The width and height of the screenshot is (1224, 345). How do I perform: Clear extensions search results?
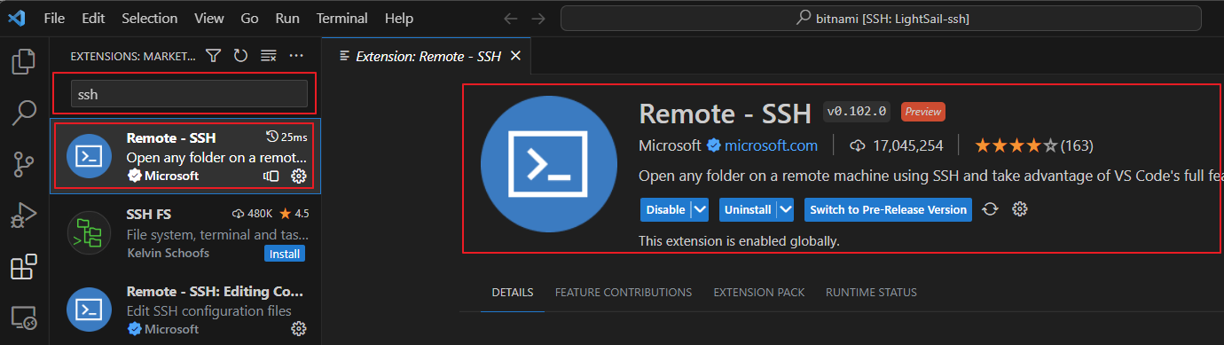(268, 56)
